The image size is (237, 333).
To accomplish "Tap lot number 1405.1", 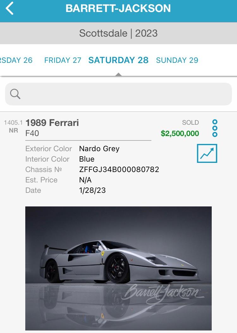I will tap(13, 123).
